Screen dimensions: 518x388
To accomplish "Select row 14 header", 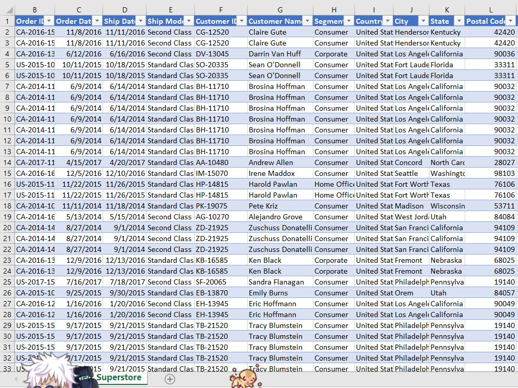I will point(7,162).
